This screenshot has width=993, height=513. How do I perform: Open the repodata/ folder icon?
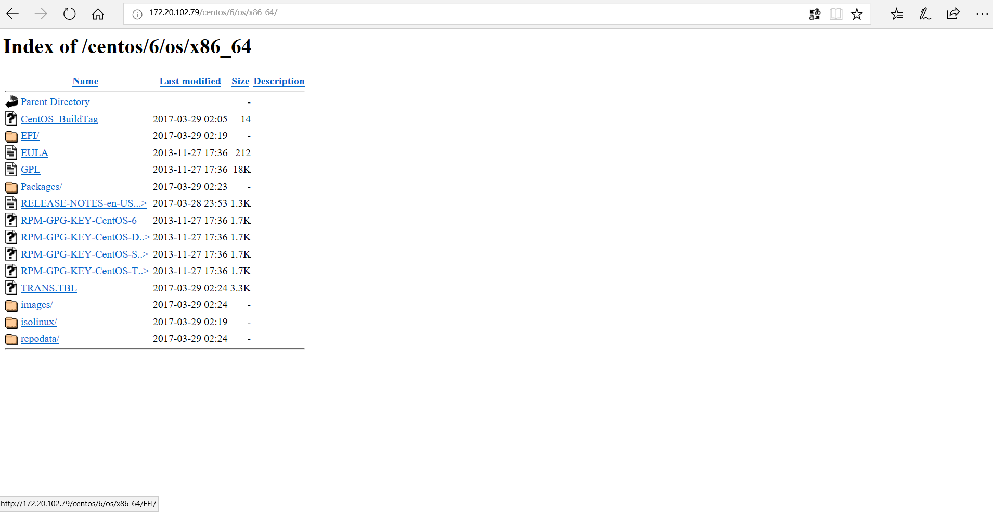tap(11, 339)
